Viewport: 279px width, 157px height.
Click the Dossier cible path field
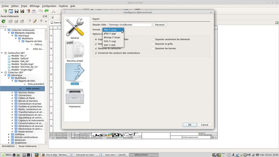(130, 25)
